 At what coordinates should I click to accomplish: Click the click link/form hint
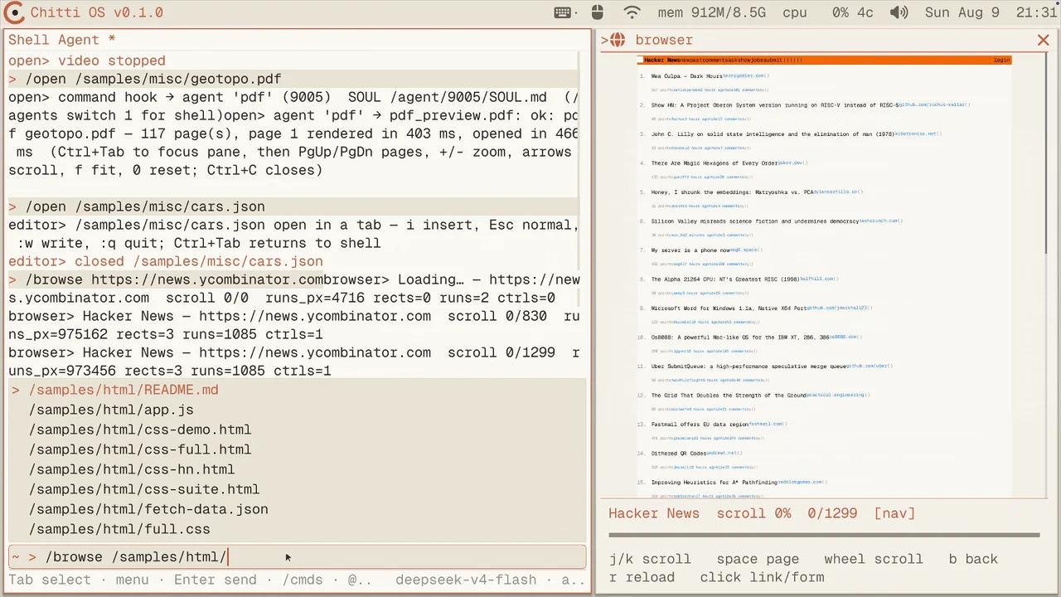[762, 577]
